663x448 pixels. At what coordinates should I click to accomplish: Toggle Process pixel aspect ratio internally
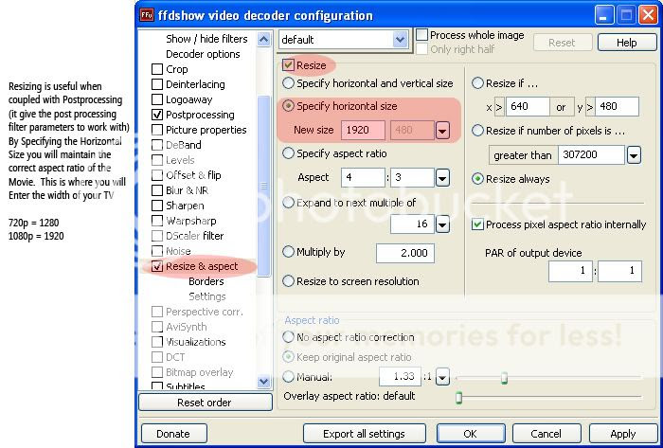[477, 224]
